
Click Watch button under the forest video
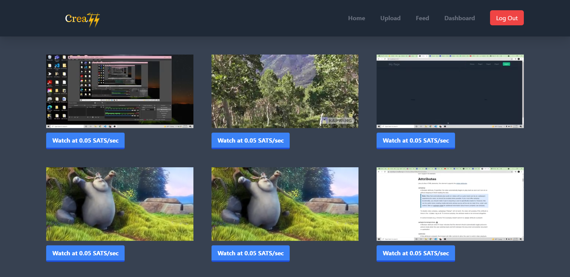[250, 141]
